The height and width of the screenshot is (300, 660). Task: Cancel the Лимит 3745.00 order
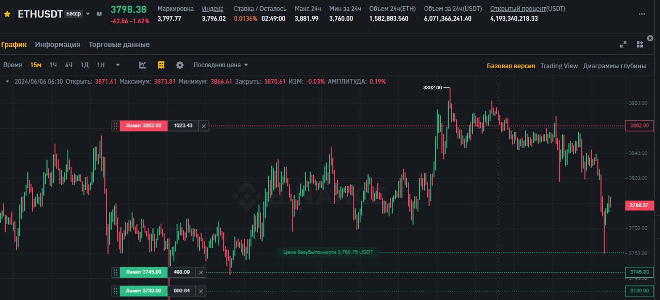(201, 272)
